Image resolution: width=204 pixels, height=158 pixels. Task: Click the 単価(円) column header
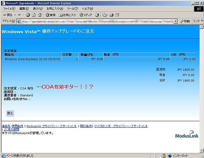tap(91, 54)
